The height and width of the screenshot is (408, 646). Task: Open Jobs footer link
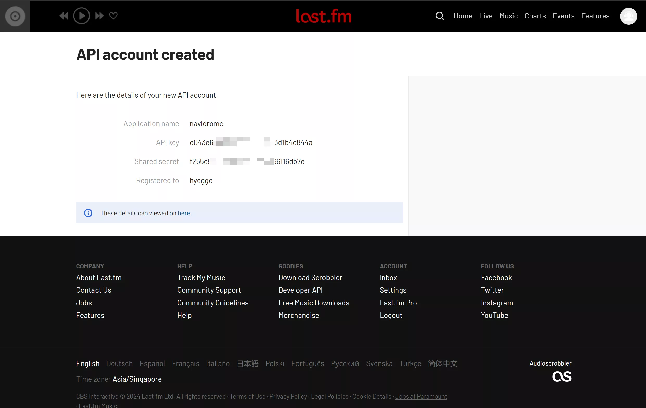pos(84,303)
